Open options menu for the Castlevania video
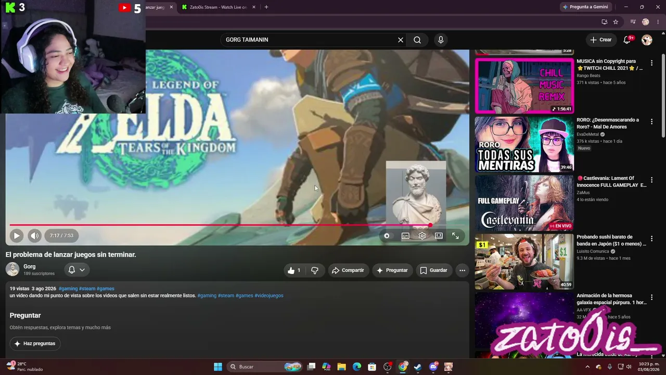Image resolution: width=666 pixels, height=375 pixels. (x=651, y=180)
